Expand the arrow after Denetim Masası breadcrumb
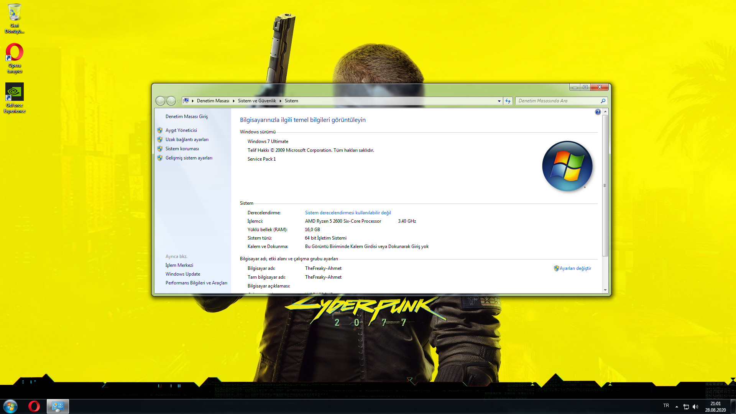Viewport: 736px width, 414px height. [x=233, y=101]
